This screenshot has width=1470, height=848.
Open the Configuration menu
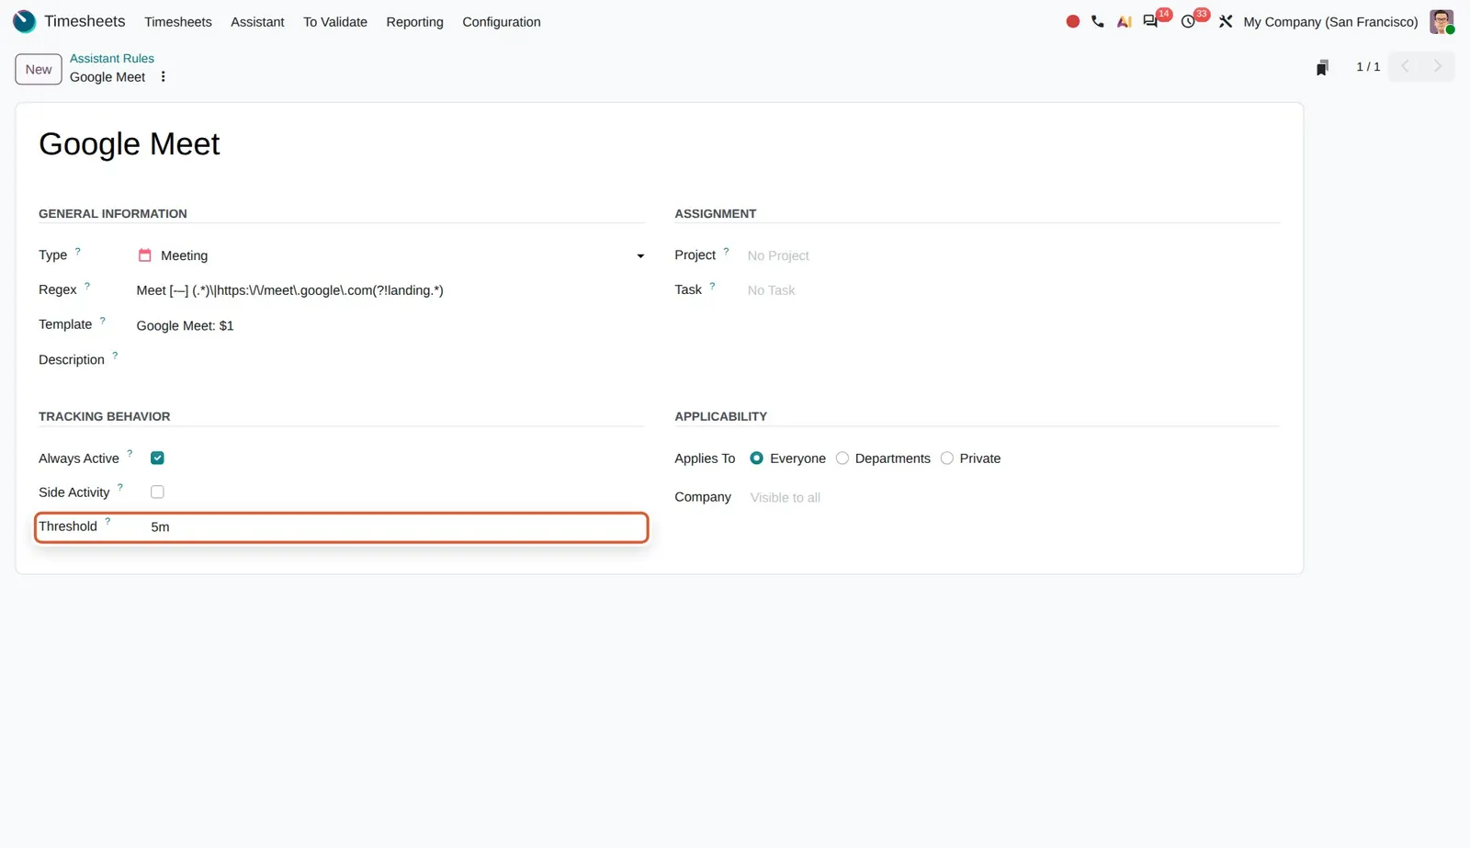pos(502,22)
